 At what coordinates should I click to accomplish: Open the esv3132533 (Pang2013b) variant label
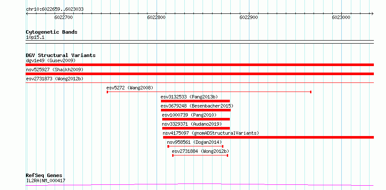click(x=189, y=97)
